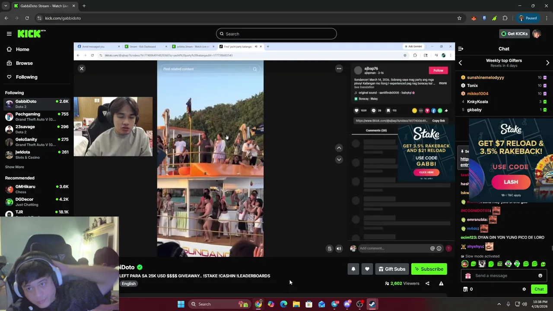
Task: View site information icon in address bar
Action: click(39, 18)
